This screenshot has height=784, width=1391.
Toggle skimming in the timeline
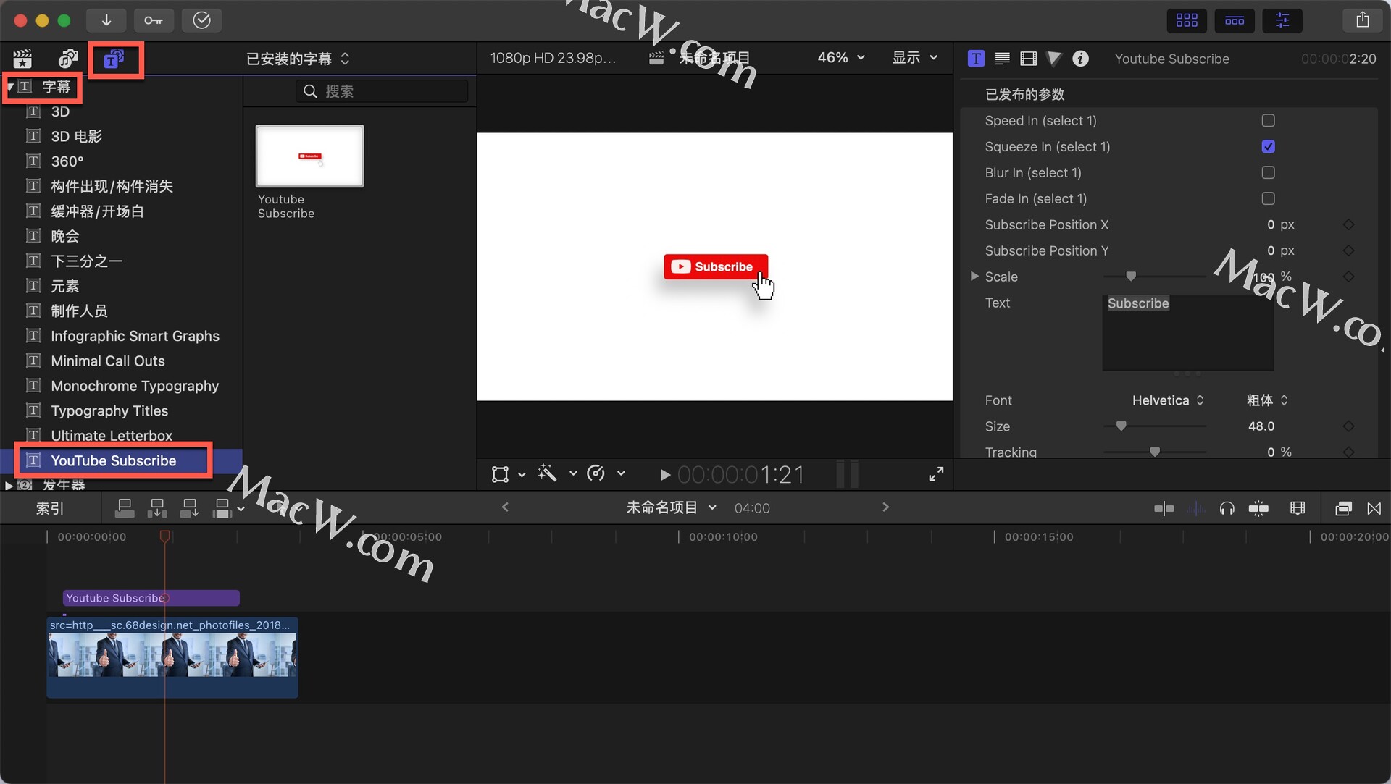[1164, 509]
